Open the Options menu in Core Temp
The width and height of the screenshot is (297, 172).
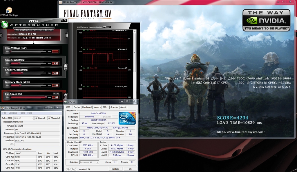click(x=12, y=113)
